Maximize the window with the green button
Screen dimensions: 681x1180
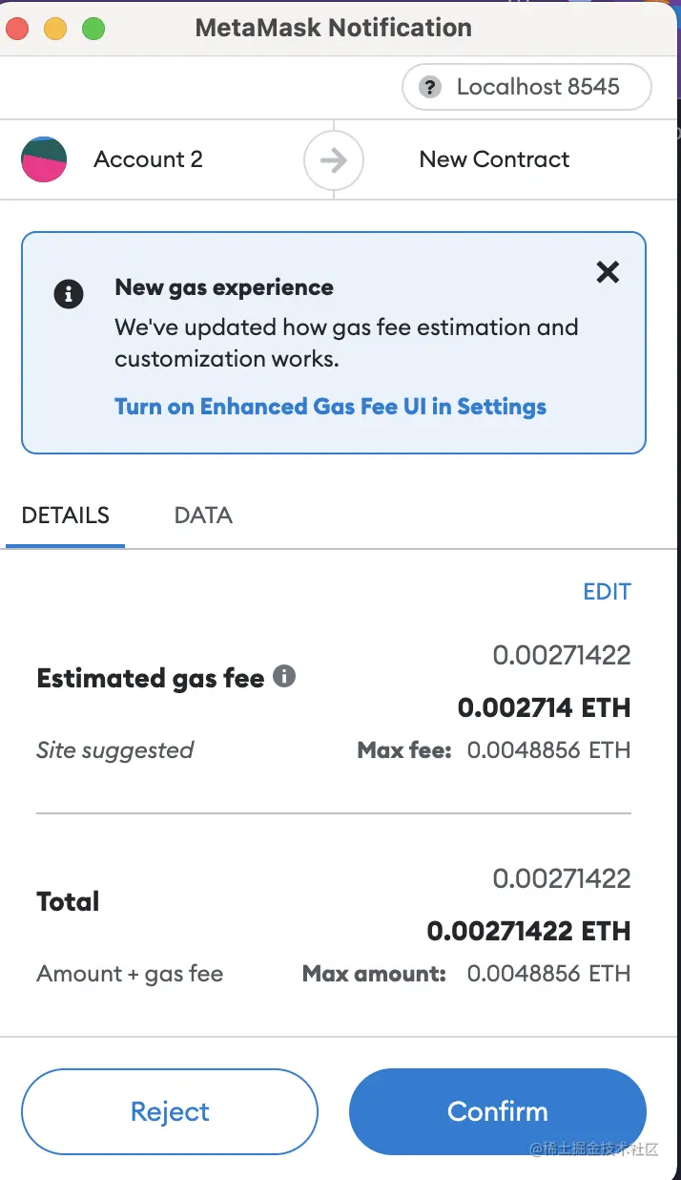pyautogui.click(x=93, y=28)
